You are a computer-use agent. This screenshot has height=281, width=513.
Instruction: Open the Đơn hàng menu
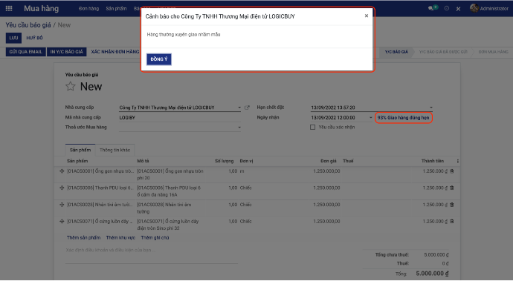pos(89,8)
